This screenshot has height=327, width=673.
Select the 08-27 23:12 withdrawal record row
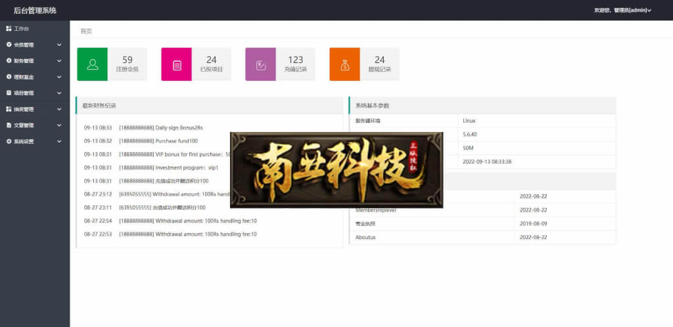pos(157,194)
